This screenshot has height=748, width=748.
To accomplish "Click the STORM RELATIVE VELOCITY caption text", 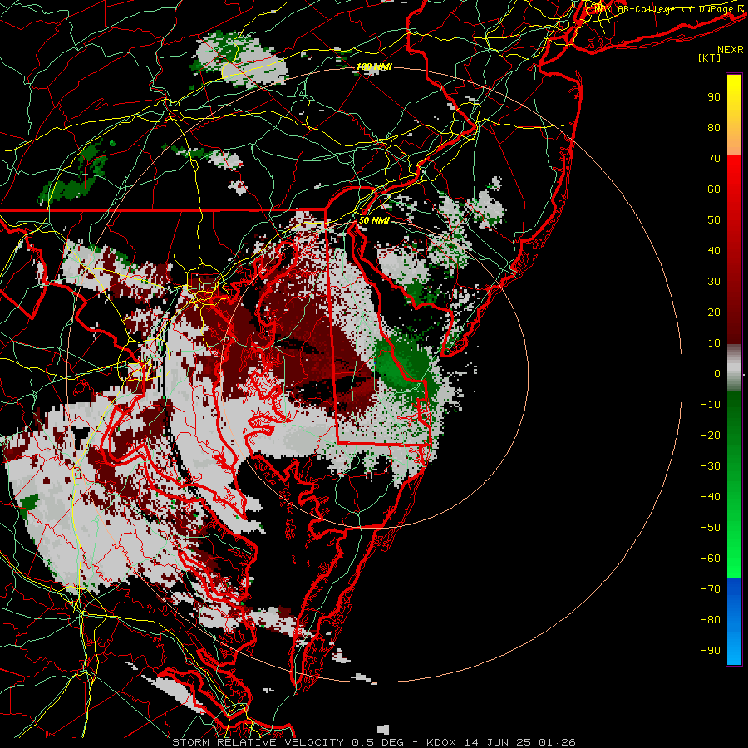I will [x=258, y=742].
